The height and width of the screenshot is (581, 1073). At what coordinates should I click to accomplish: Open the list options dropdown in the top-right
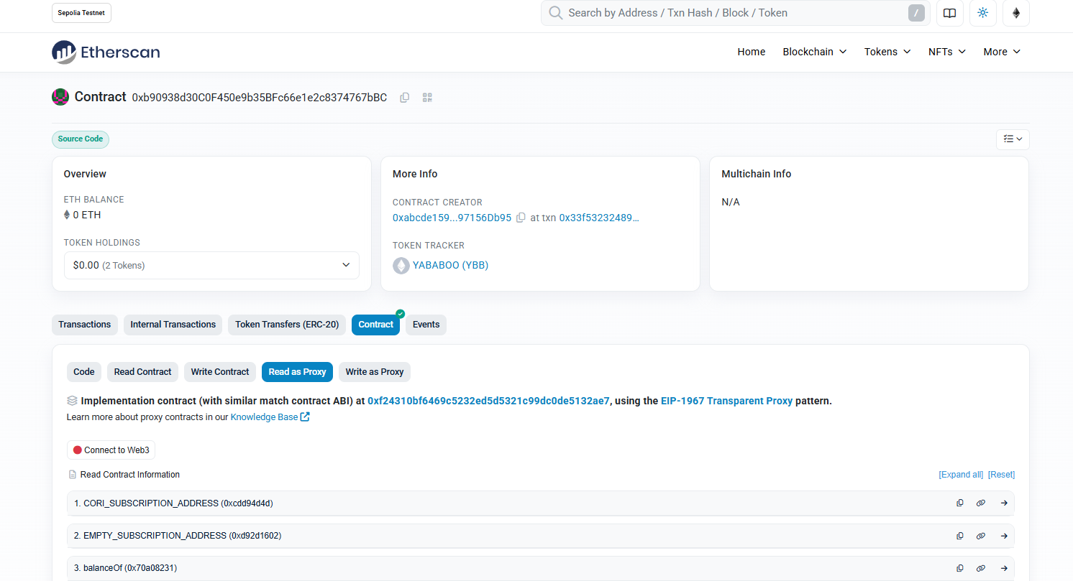click(x=1012, y=139)
